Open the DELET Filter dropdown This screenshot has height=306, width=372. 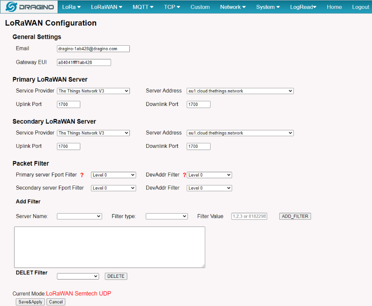[x=78, y=276]
